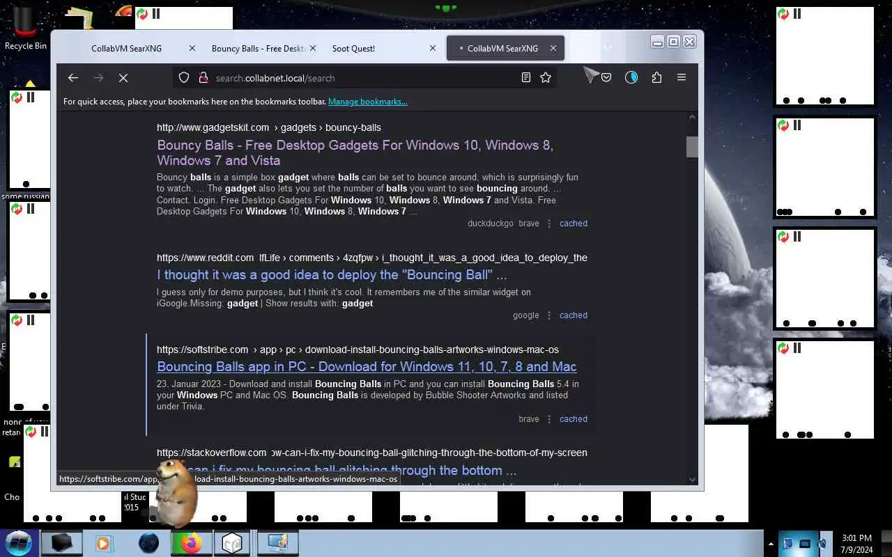
Task: Pause the second right-side Bouncy Balls gadget
Action: pyautogui.click(x=797, y=125)
